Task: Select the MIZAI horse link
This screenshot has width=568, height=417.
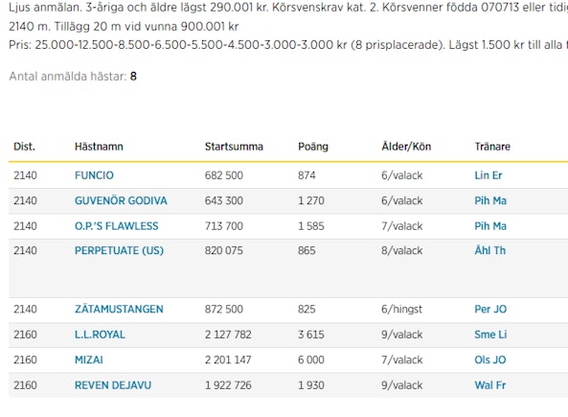Action: tap(89, 360)
